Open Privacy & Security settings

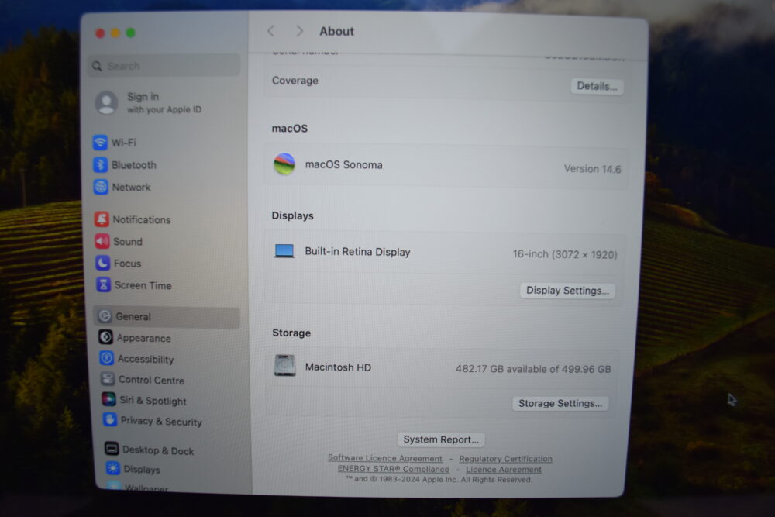pos(152,421)
